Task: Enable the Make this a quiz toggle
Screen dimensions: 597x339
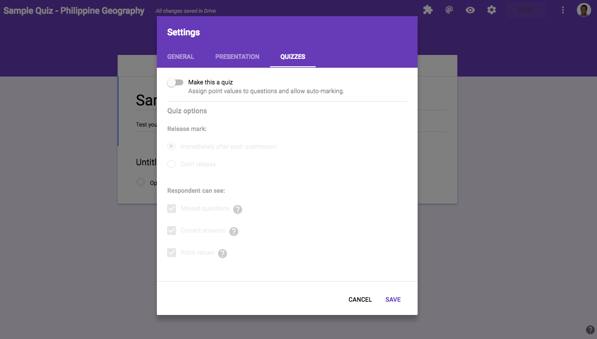Action: coord(175,83)
